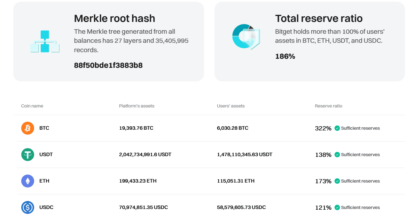The width and height of the screenshot is (414, 217).
Task: Click the USDT platform assets amount
Action: point(145,154)
